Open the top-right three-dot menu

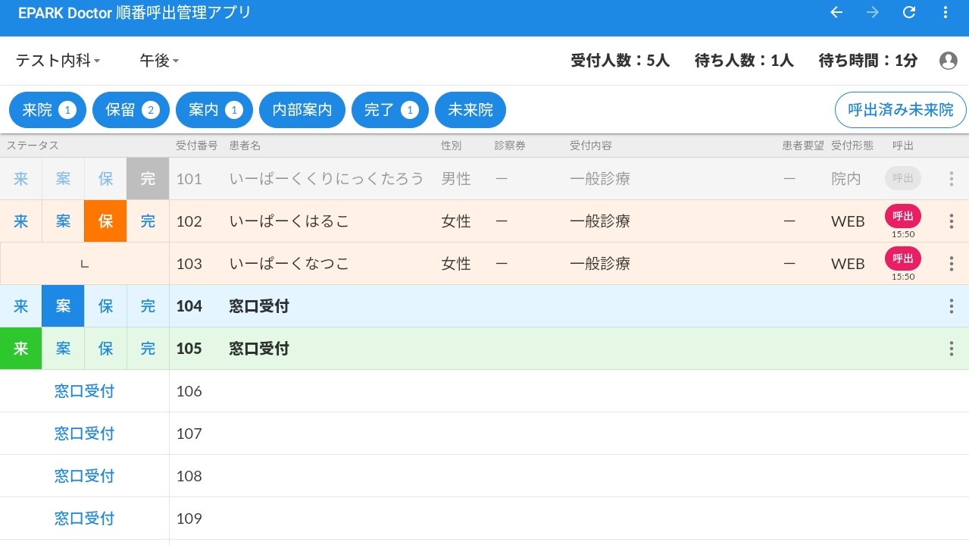point(945,12)
